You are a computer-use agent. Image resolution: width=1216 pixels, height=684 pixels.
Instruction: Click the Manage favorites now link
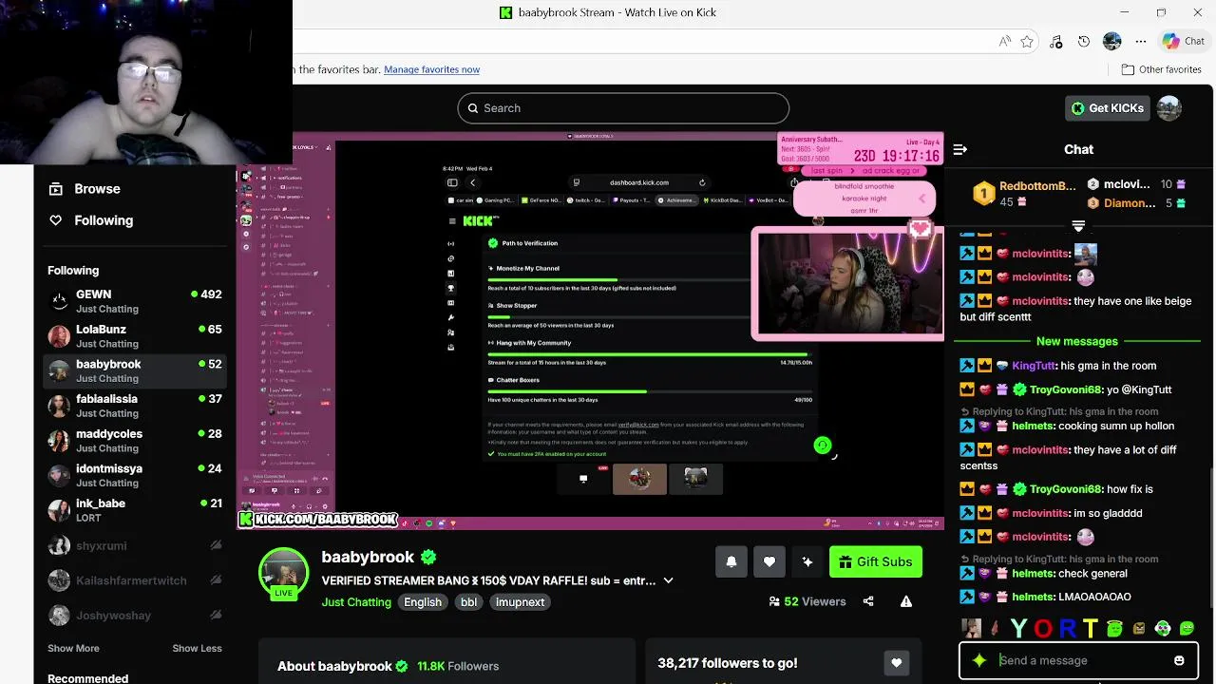(431, 69)
